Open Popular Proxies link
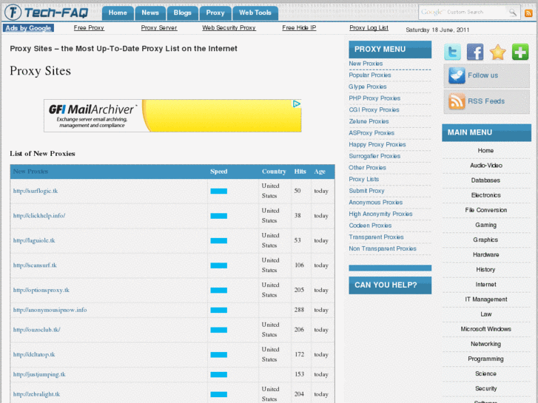Screen dimensions: 538x403 pyautogui.click(x=370, y=75)
